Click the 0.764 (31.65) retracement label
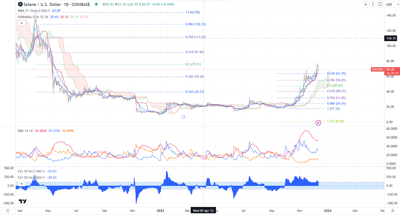Viewport: 400px width, 216px height. [x=336, y=98]
